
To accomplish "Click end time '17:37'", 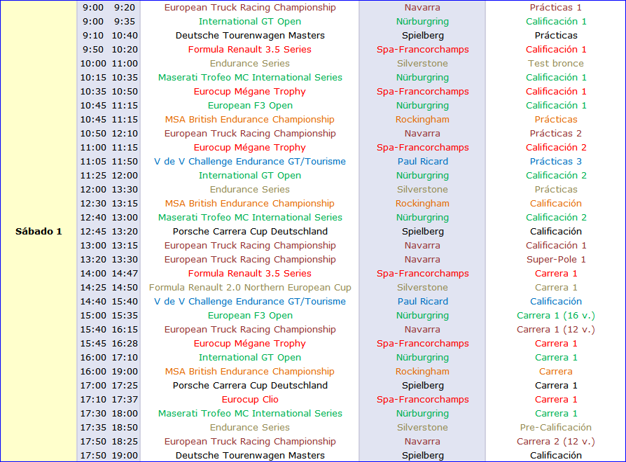I will coord(125,400).
